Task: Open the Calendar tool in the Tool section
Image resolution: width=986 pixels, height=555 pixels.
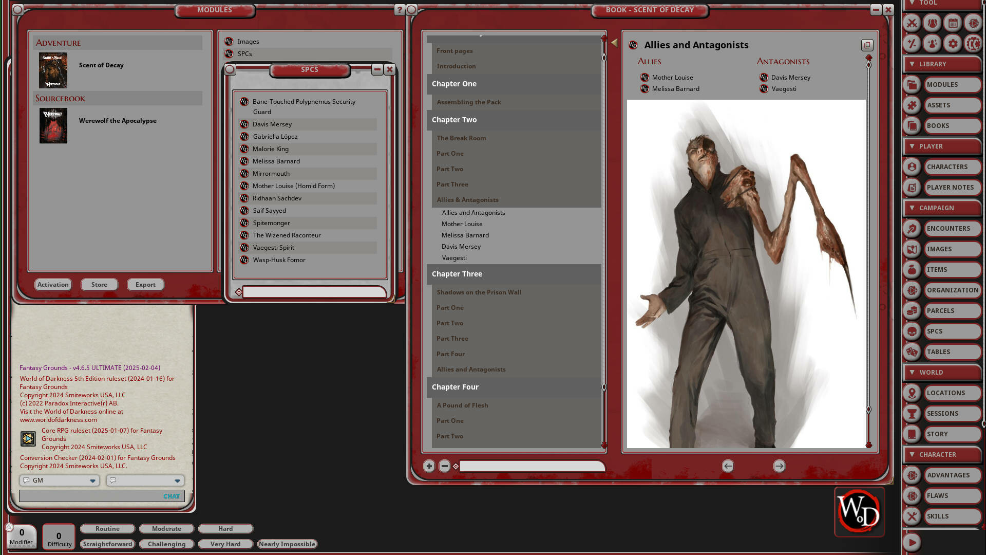Action: click(x=953, y=23)
